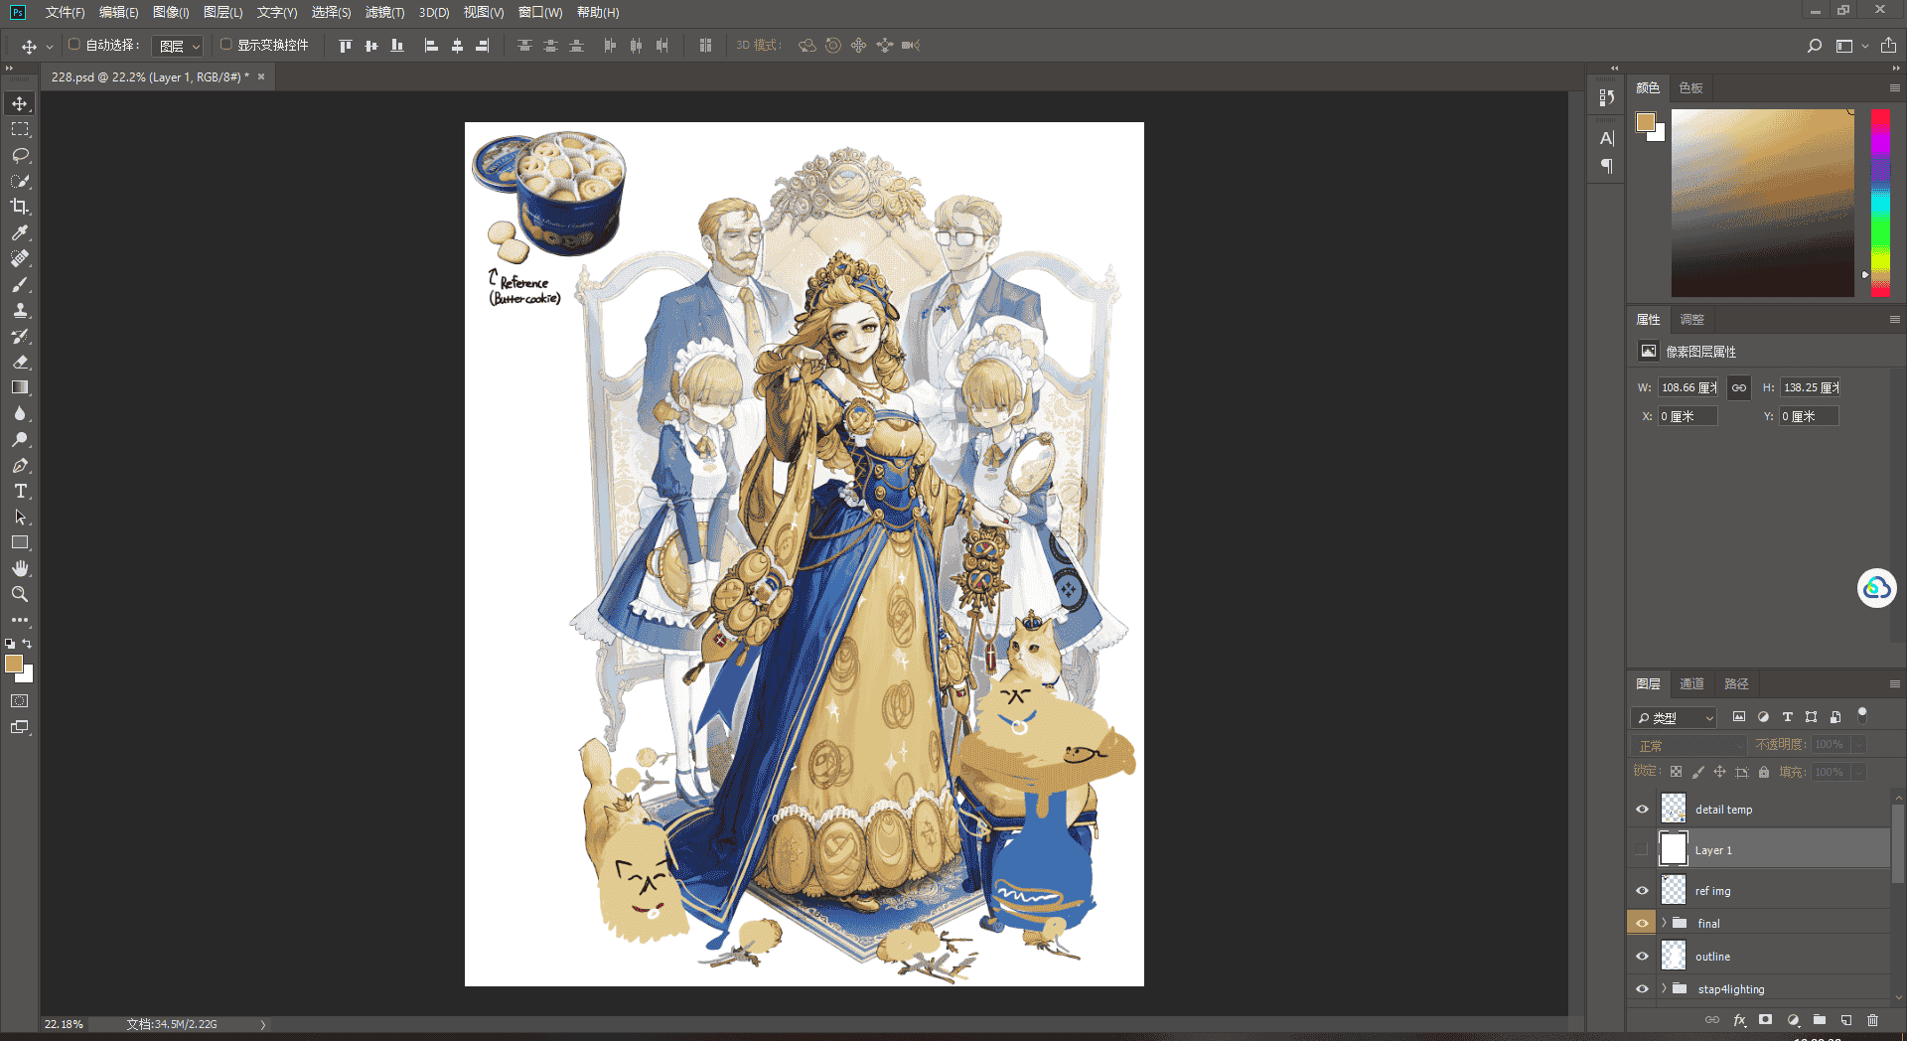Open the 图像(I) menu

(171, 13)
